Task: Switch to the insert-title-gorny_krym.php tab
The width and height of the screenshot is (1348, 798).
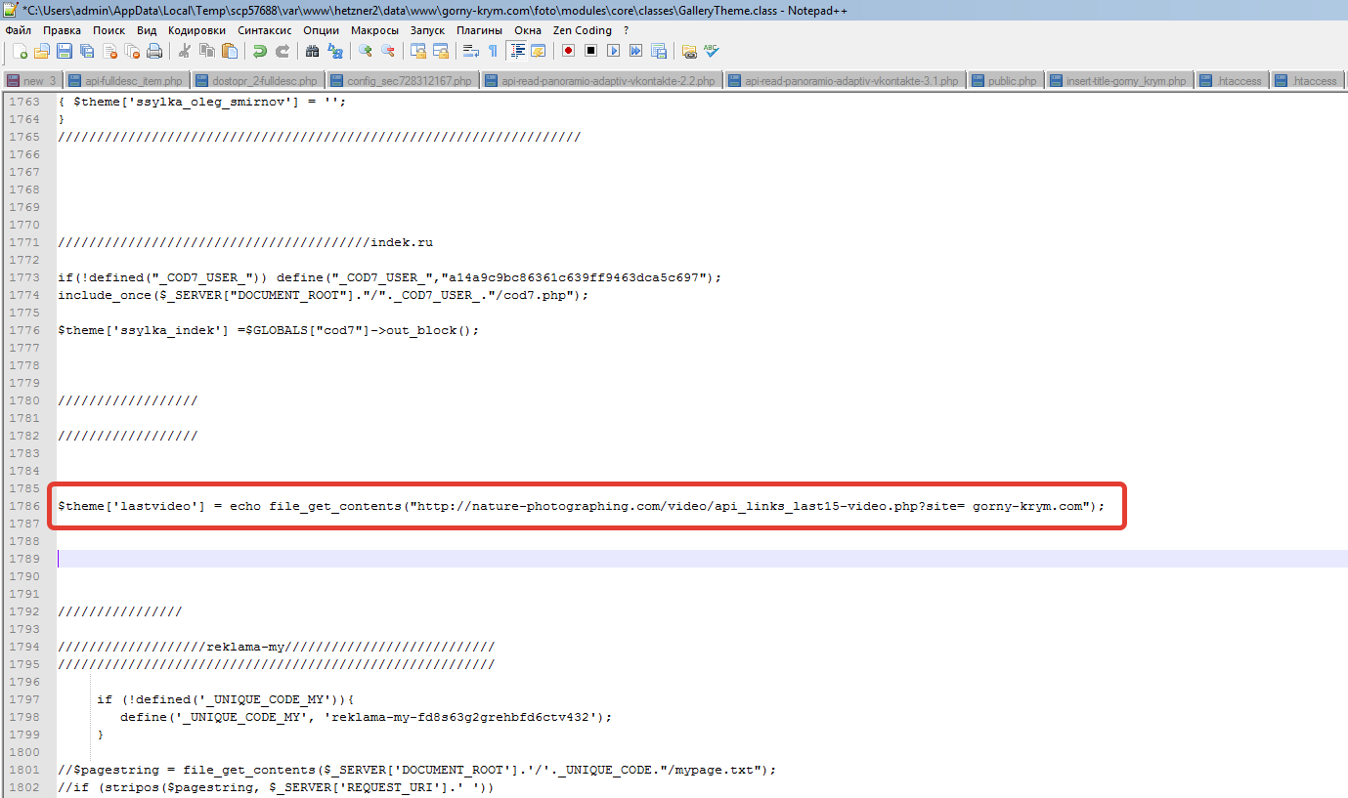Action: click(1119, 81)
